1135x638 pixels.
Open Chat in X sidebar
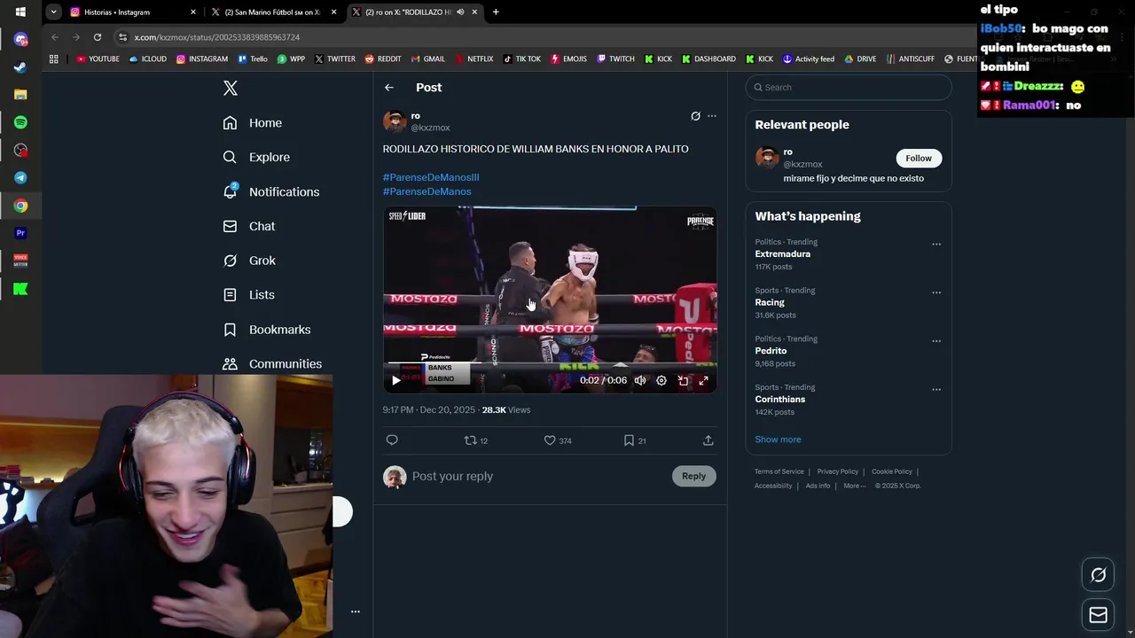click(249, 226)
